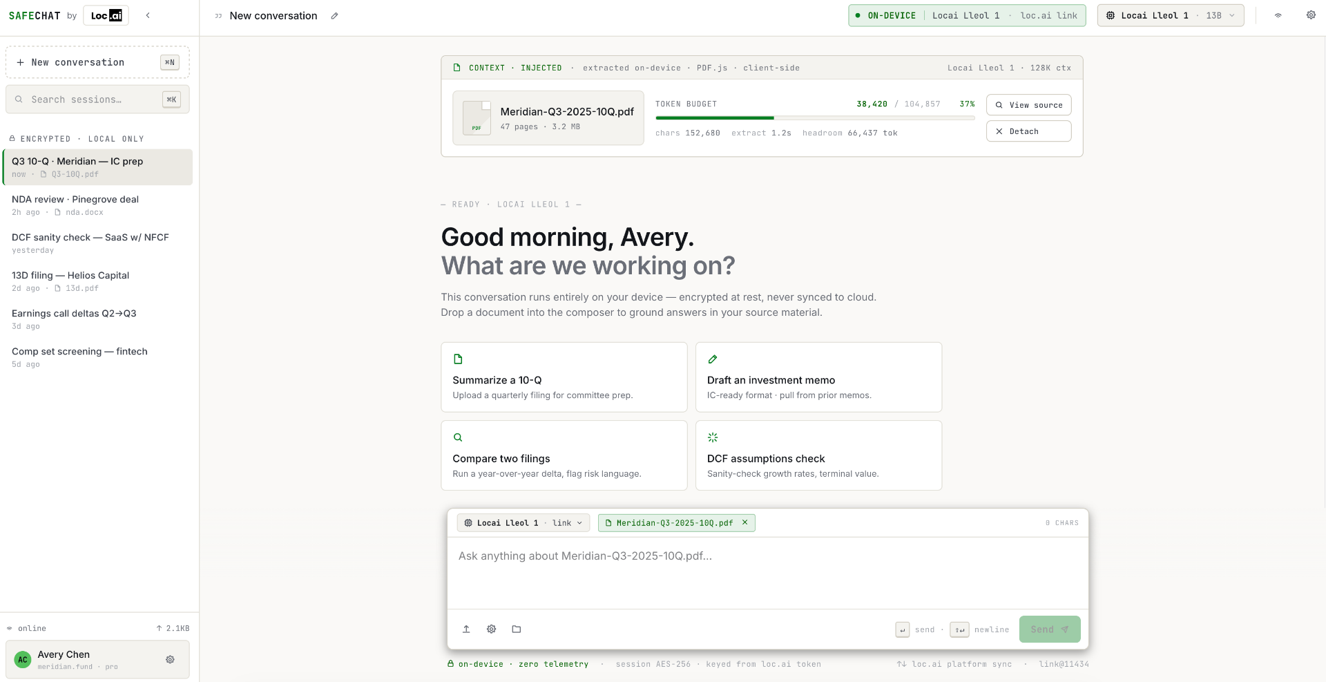1326x682 pixels.
Task: Open Avery Chen profile card
Action: [97, 659]
